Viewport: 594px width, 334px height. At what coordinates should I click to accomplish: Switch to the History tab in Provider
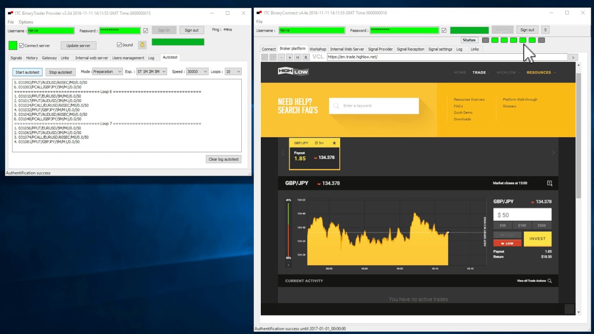[32, 58]
